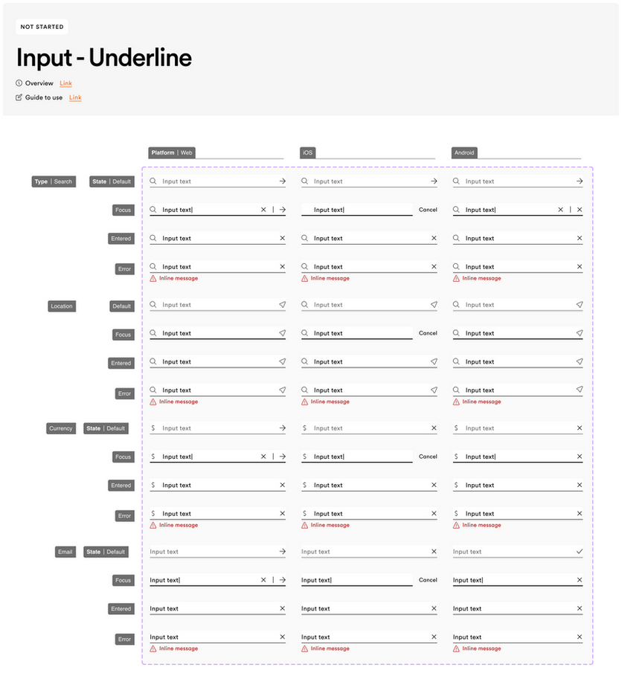This screenshot has width=622, height=696.
Task: Select the Platform | Web column label
Action: point(172,152)
